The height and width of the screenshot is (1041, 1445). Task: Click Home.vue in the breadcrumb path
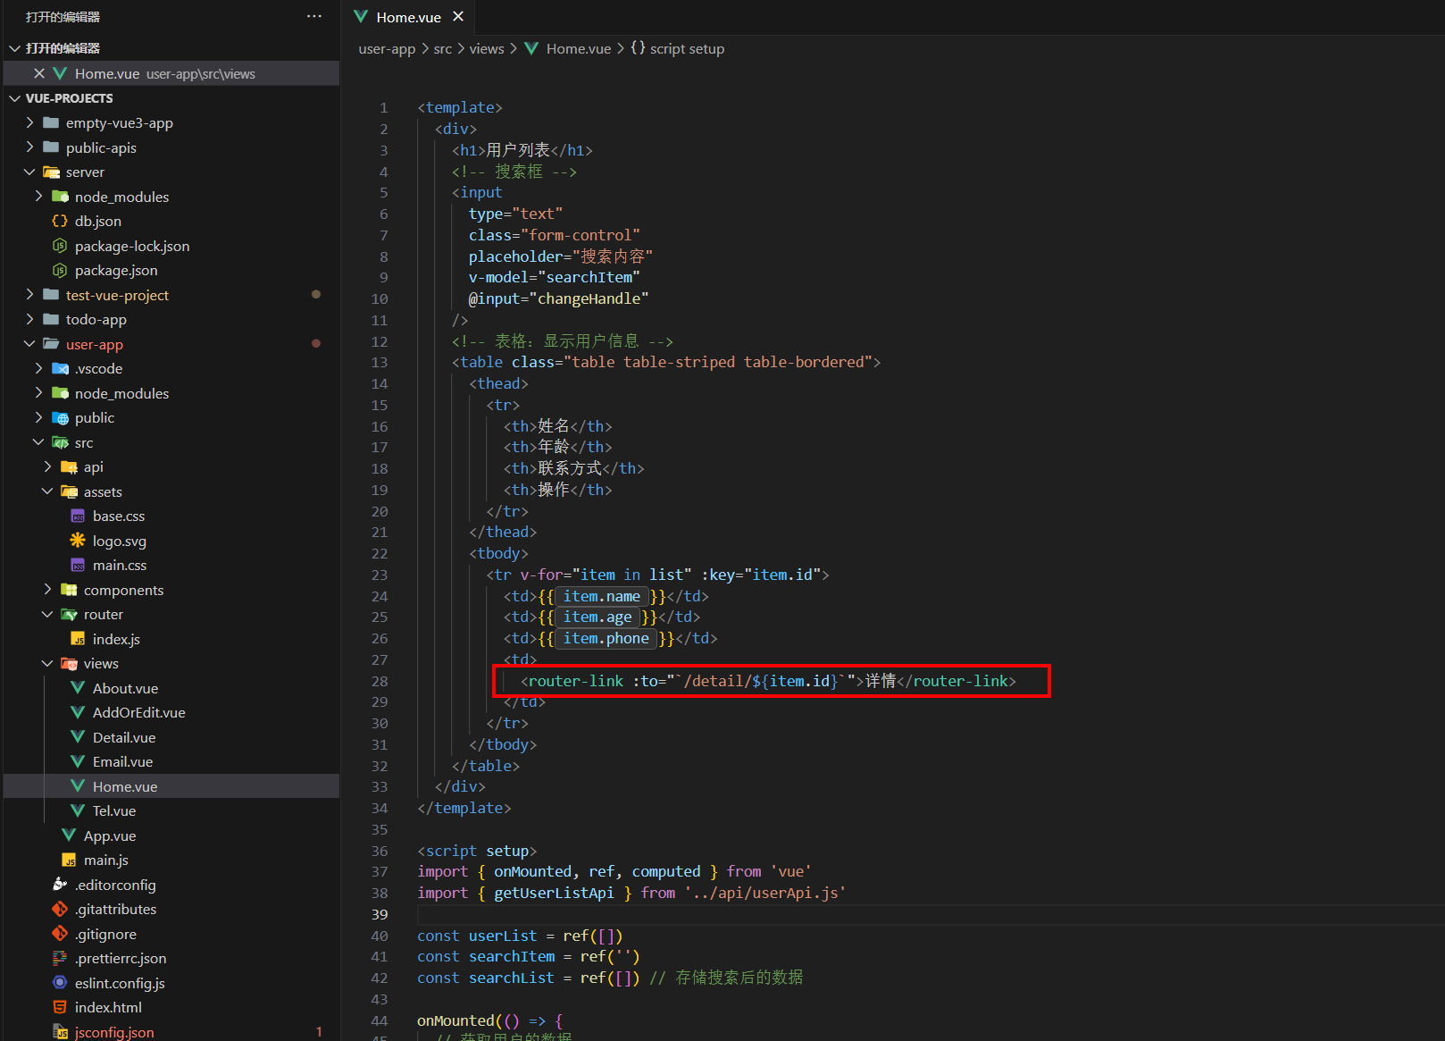click(x=579, y=48)
